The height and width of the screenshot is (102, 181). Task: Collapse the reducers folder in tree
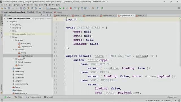point(13,50)
